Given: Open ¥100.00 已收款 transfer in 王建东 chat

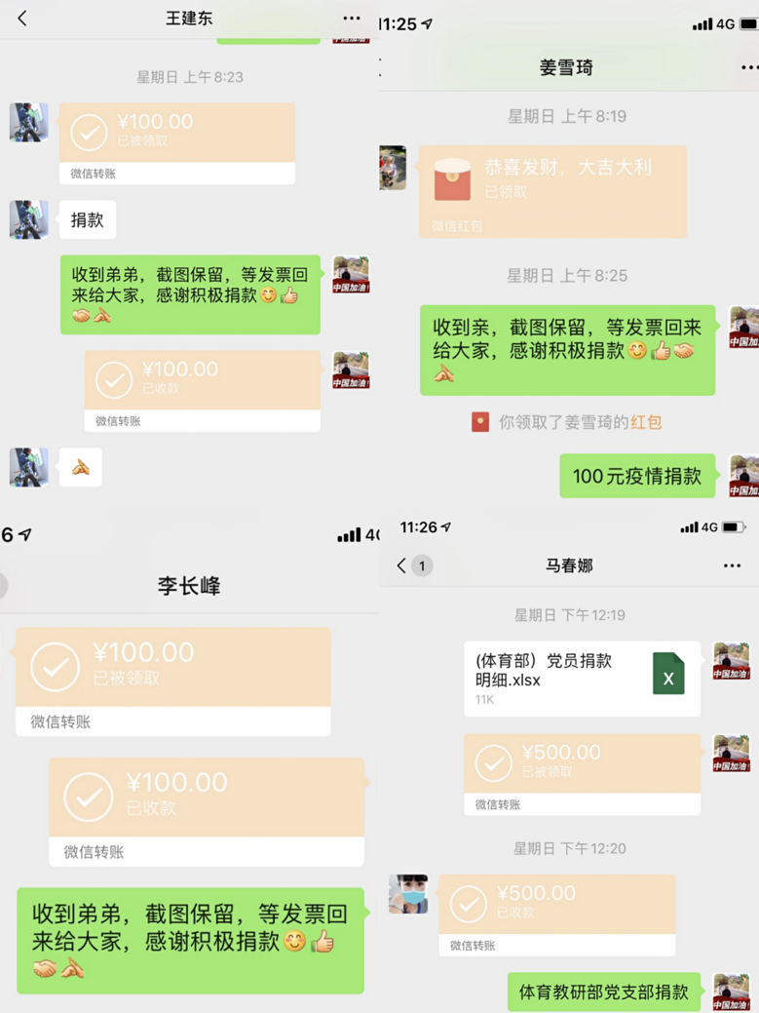Looking at the screenshot, I should point(203,391).
